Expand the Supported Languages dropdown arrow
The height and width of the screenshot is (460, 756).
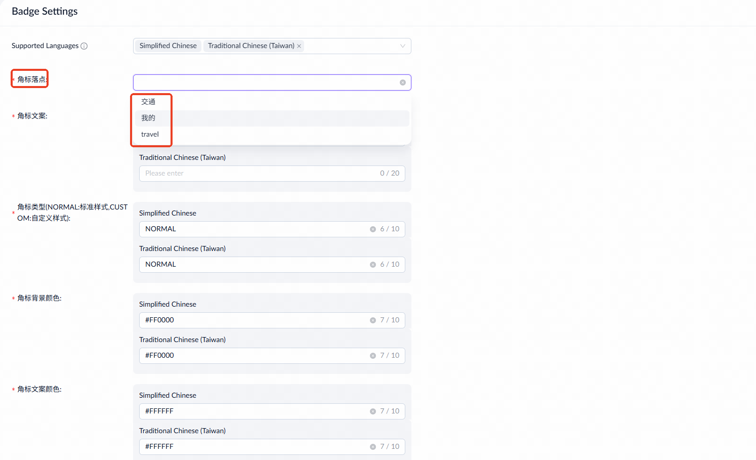tap(403, 46)
